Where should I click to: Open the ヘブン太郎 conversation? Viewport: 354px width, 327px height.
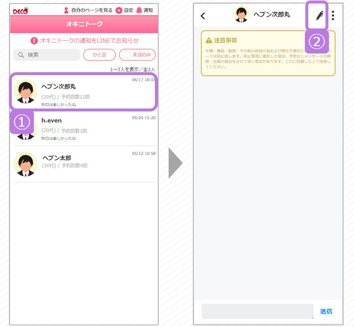[x=84, y=163]
